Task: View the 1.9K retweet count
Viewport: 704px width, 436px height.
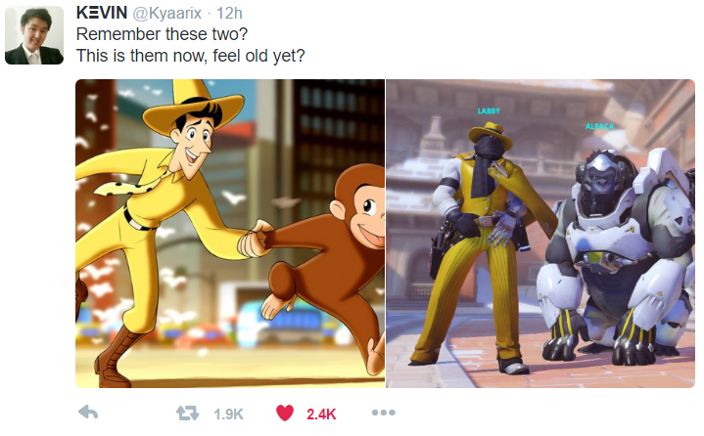Action: [x=228, y=414]
